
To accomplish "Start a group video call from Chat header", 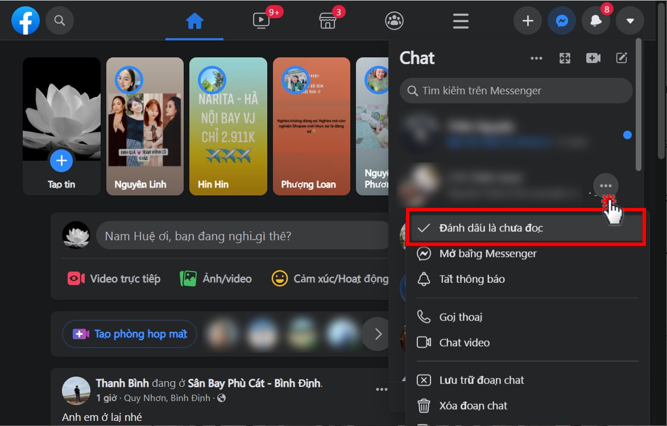I will click(593, 57).
